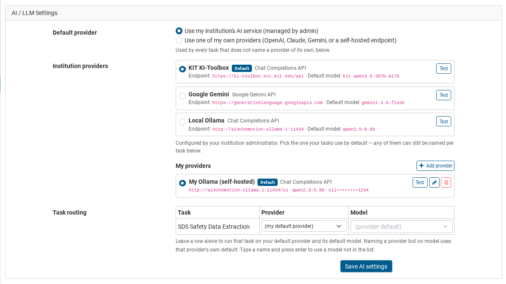Open the SDS task provider dropdown
The height and width of the screenshot is (284, 506).
point(304,226)
